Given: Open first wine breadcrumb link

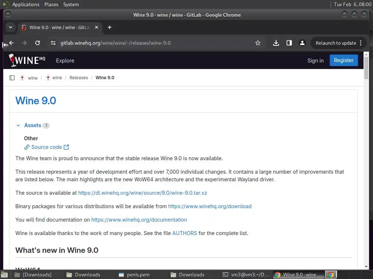Looking at the screenshot, I should coord(32,78).
